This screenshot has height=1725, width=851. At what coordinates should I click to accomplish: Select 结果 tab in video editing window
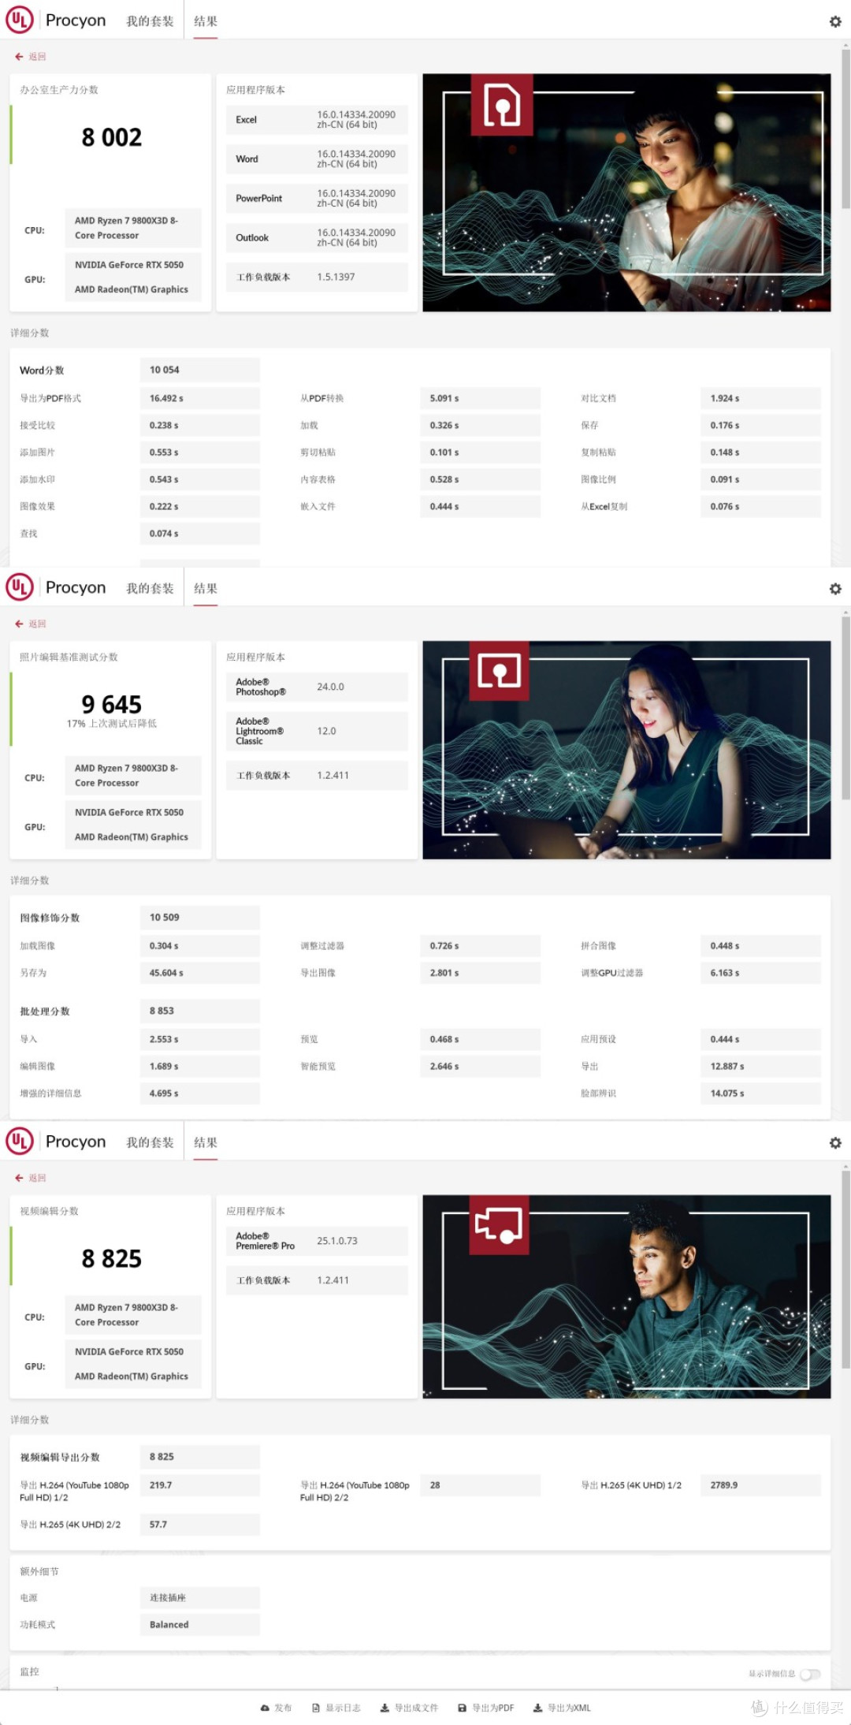(206, 1142)
